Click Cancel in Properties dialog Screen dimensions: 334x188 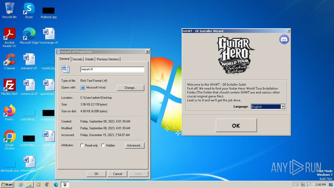coord(117,174)
